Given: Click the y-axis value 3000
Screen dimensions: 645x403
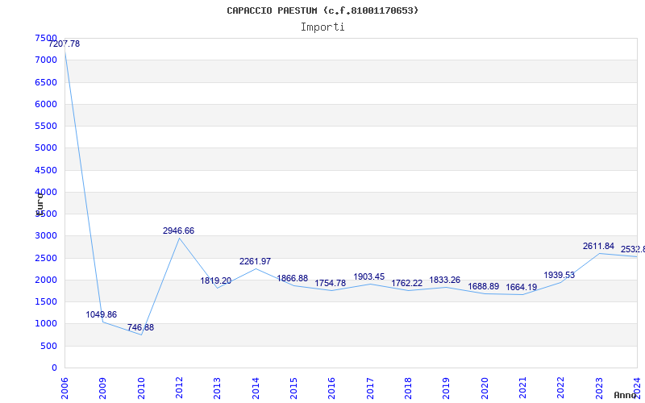Looking at the screenshot, I should click(46, 235).
